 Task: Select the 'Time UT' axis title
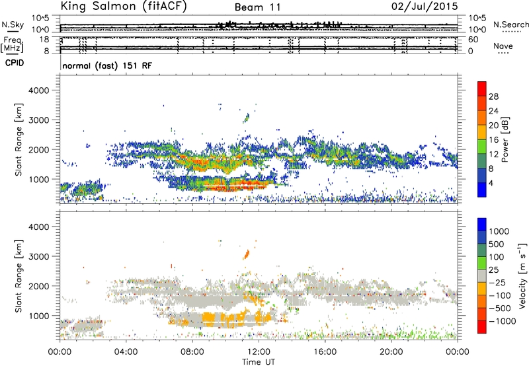(259, 362)
